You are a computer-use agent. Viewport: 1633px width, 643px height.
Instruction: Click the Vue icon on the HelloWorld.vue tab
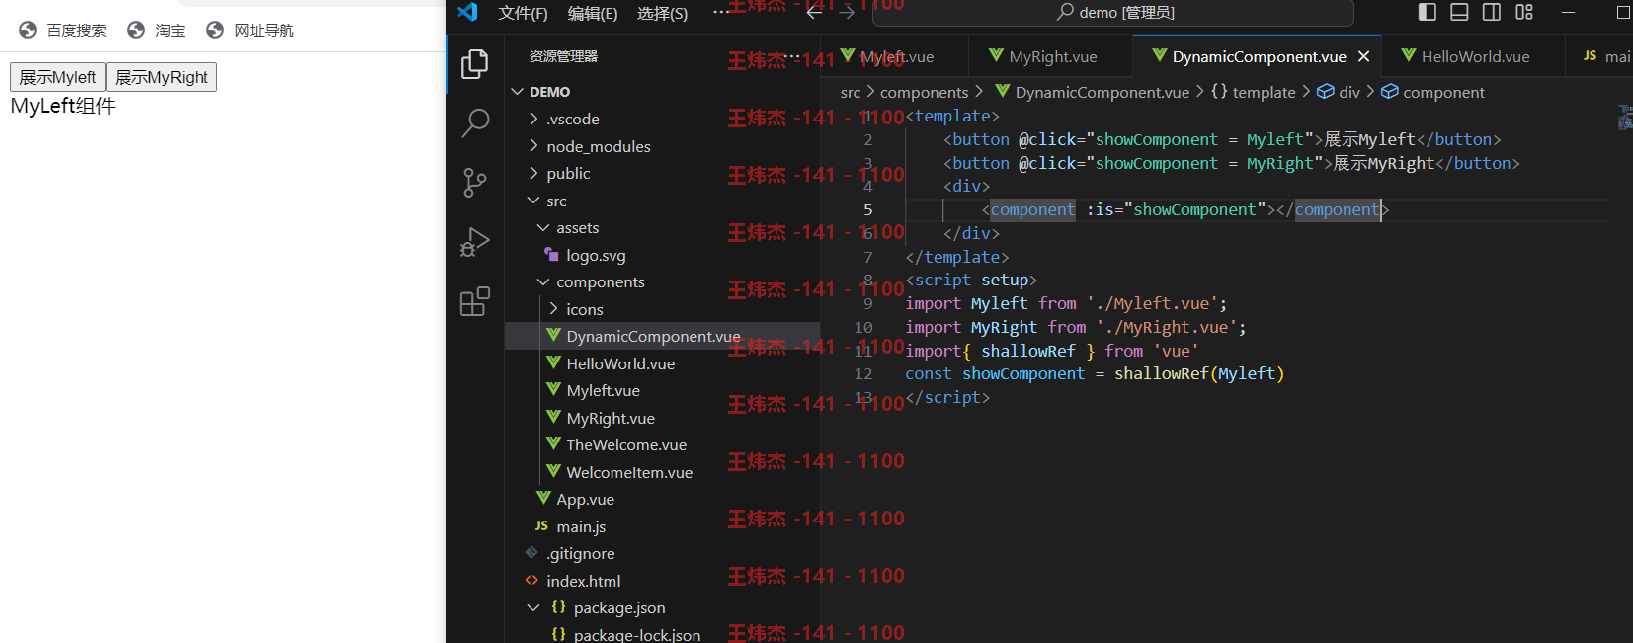(1409, 56)
